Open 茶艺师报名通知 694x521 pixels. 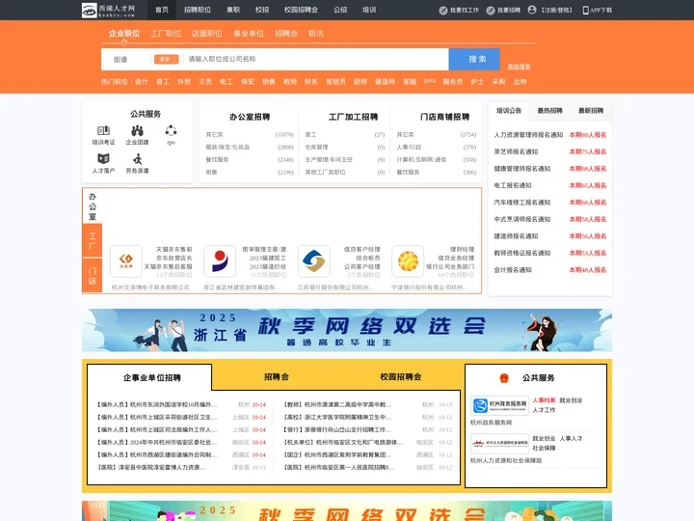pyautogui.click(x=516, y=151)
